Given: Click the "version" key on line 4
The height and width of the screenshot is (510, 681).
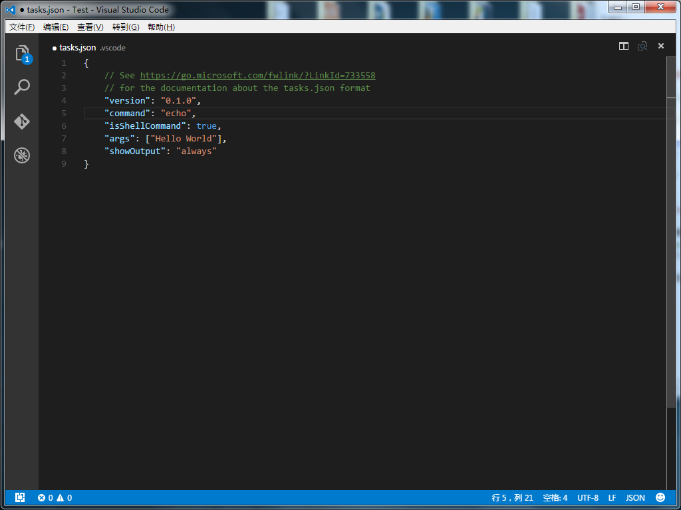Looking at the screenshot, I should pos(127,101).
